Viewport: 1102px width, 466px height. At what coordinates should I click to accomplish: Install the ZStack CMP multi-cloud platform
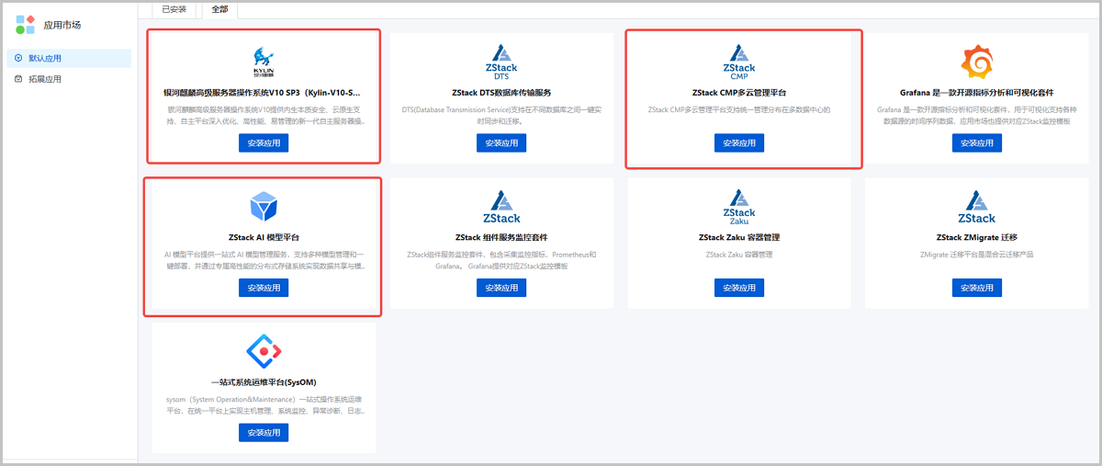pos(739,142)
